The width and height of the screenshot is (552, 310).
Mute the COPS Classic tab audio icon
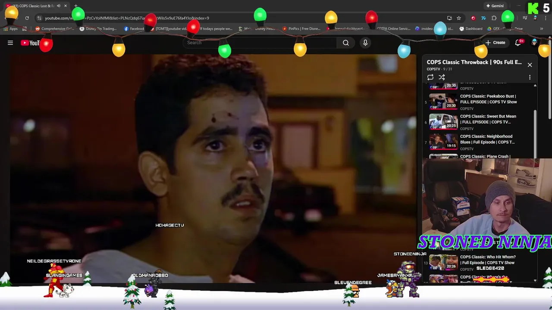click(59, 6)
